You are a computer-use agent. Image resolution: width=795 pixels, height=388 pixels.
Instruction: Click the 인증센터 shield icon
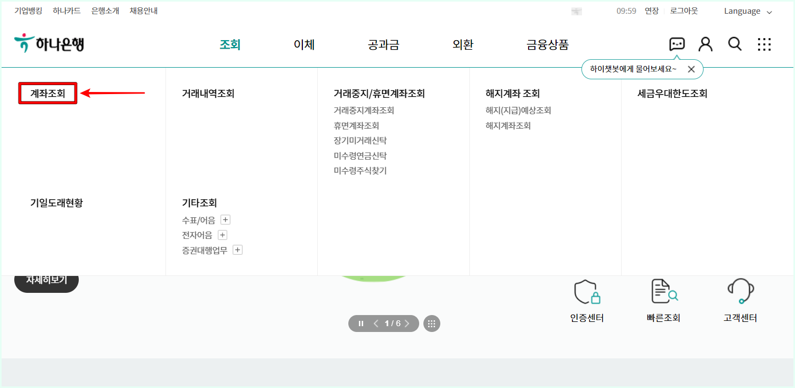point(586,292)
